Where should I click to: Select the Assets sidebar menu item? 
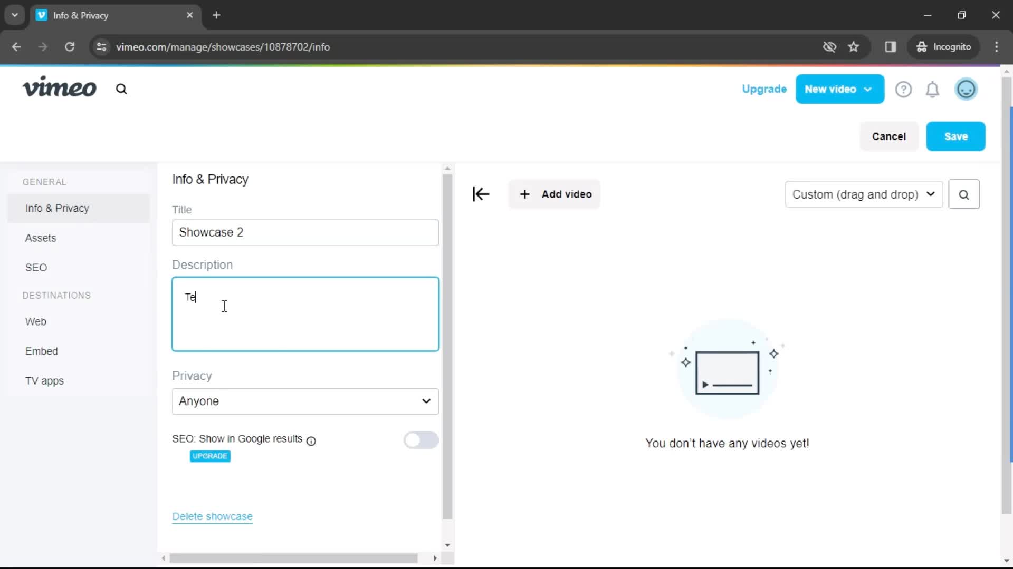[40, 238]
